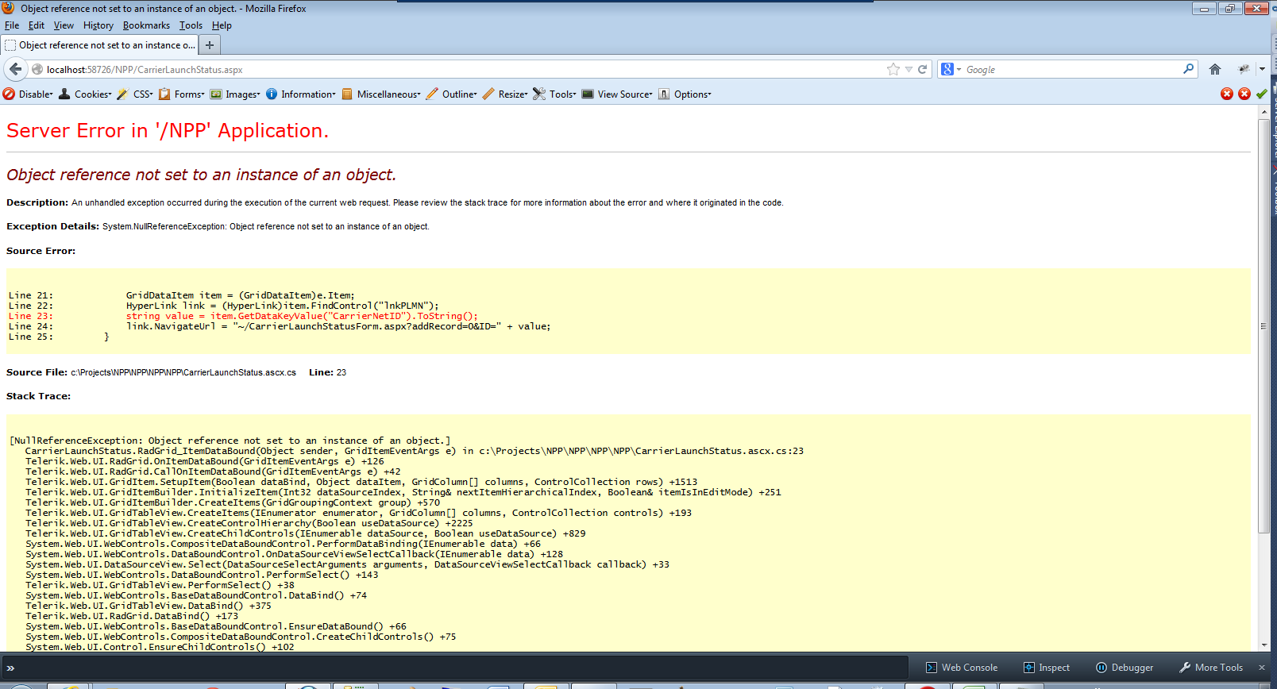Viewport: 1277px width, 689px height.
Task: Click the page's vertical scrollbar thumb
Action: click(1263, 325)
